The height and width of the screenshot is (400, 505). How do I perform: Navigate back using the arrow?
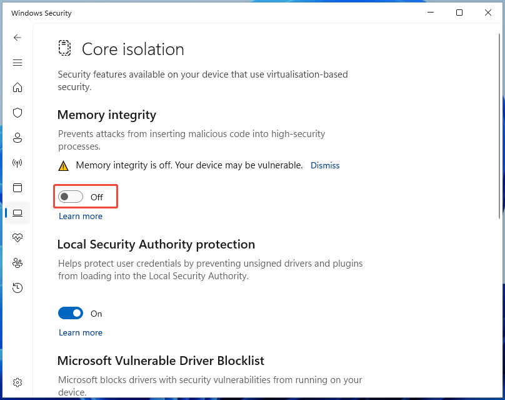[x=17, y=38]
